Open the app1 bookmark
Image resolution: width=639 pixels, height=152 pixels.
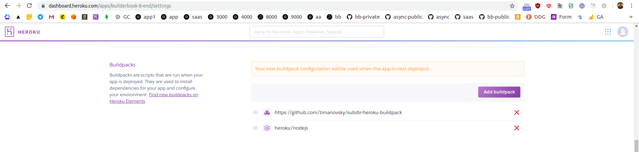[145, 17]
